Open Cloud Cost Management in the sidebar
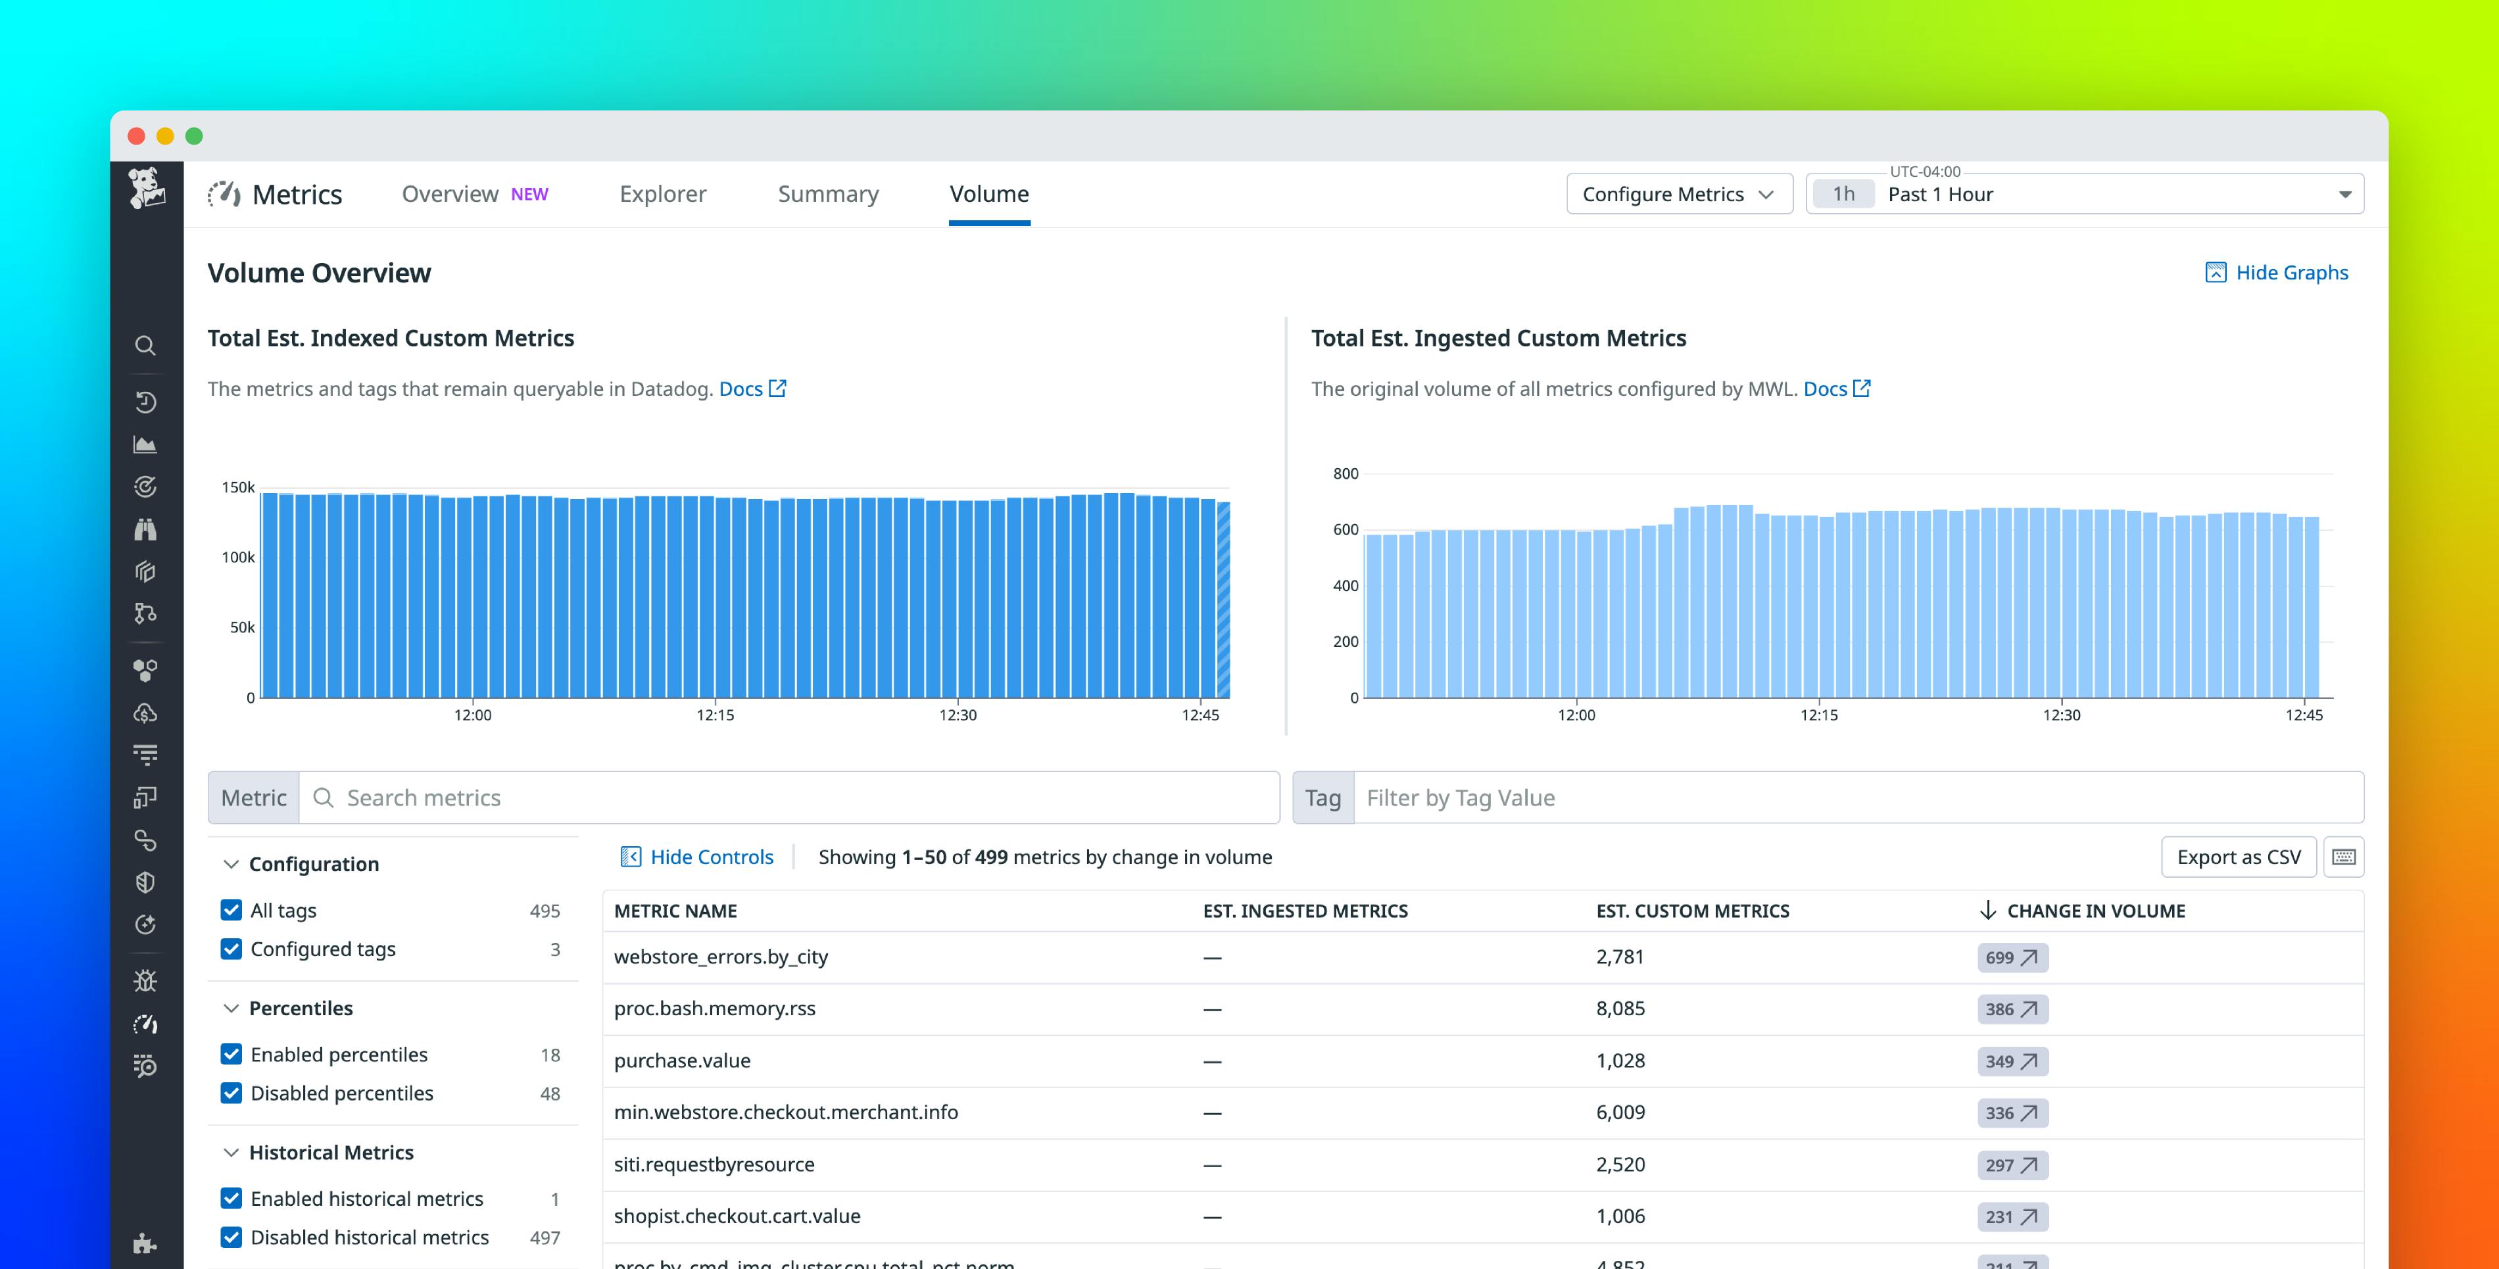 145,715
